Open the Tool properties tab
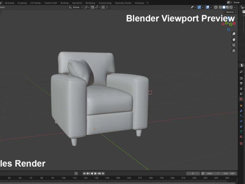The width and height of the screenshot is (245, 184). (x=241, y=72)
